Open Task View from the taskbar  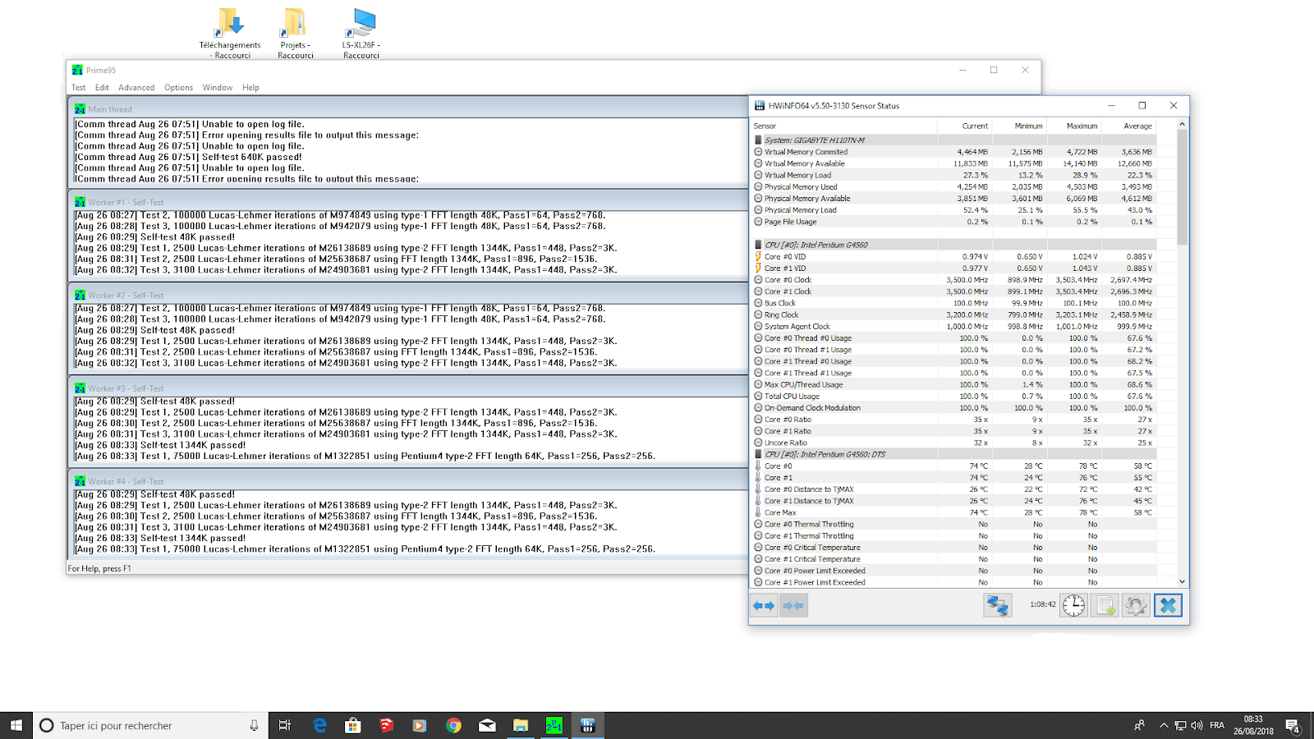[285, 725]
